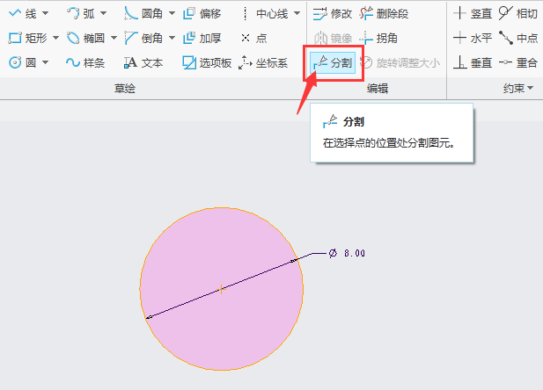The width and height of the screenshot is (543, 390).
Task: Click the Thicken (加厚) tool
Action: pyautogui.click(x=202, y=38)
